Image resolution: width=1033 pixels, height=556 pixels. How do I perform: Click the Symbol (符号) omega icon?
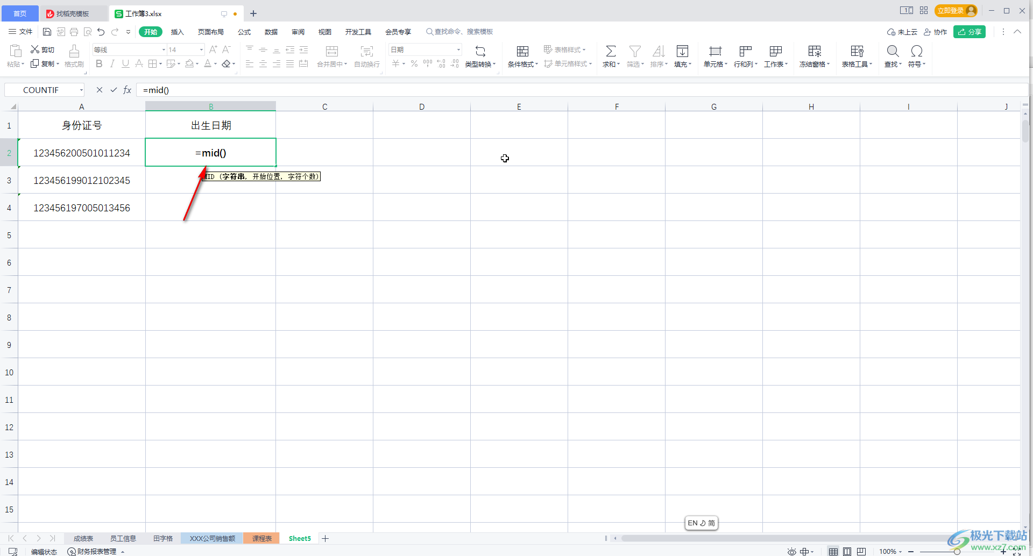click(x=917, y=51)
